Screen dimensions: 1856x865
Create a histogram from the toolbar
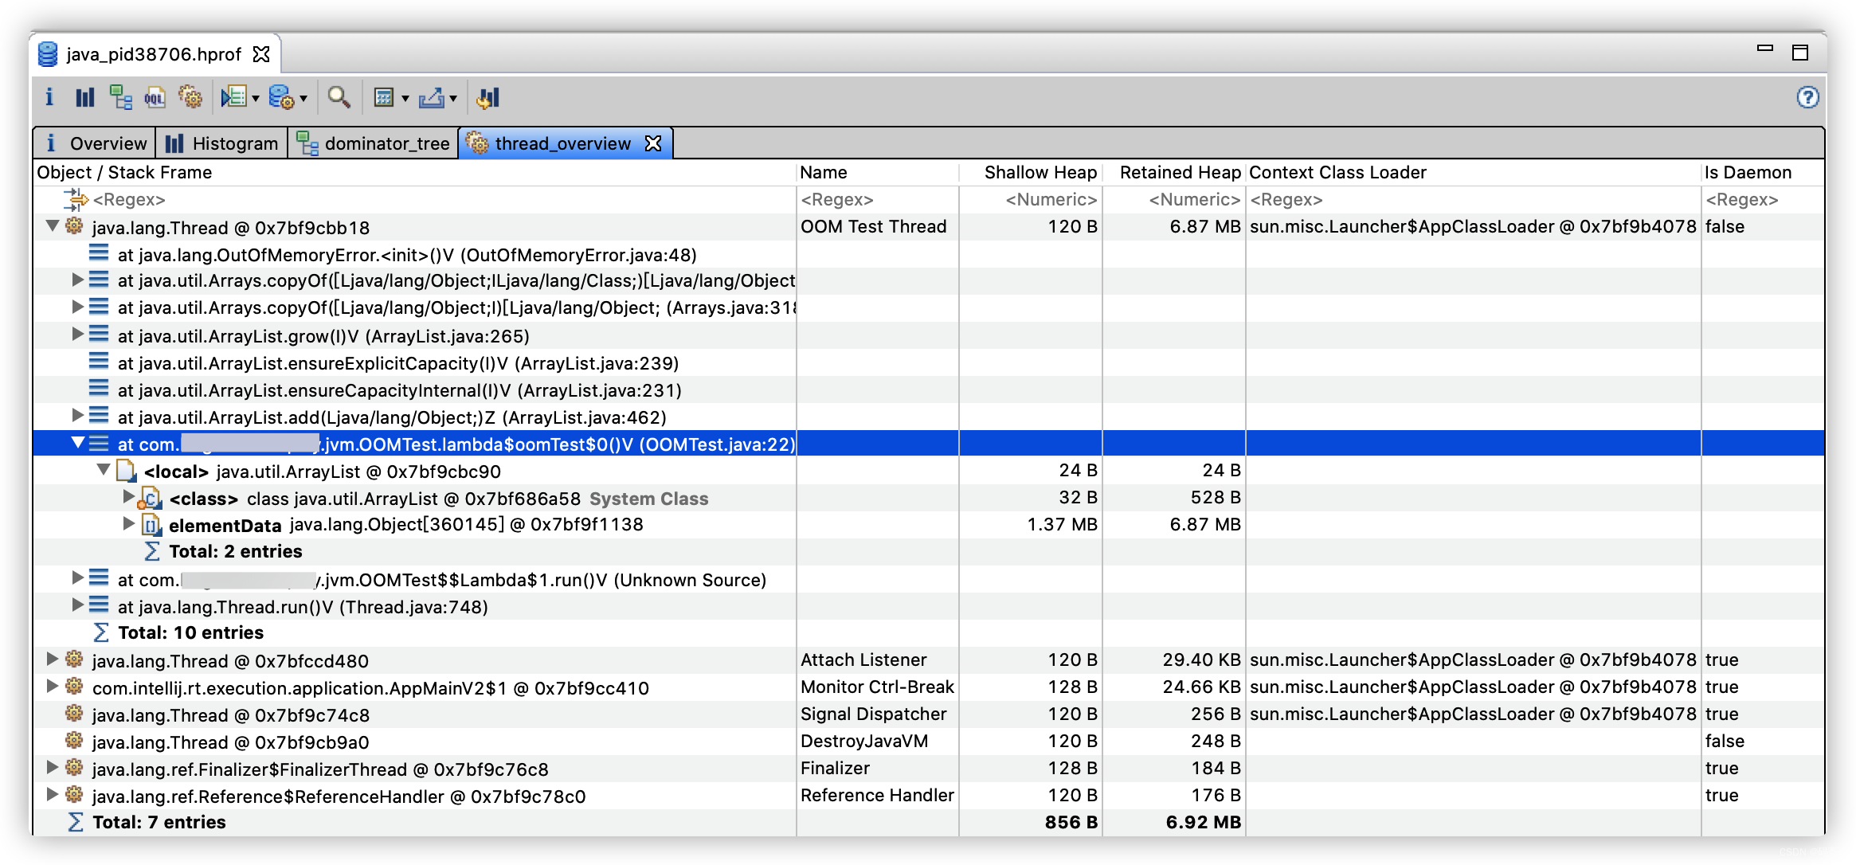[84, 98]
